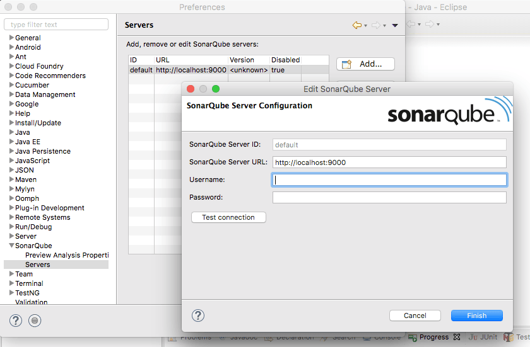Viewport: 530px width, 347px height.
Task: Expand the Run/Debug tree node
Action: point(11,226)
